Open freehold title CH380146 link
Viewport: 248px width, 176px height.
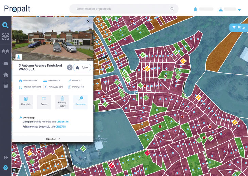pyautogui.click(x=62, y=122)
